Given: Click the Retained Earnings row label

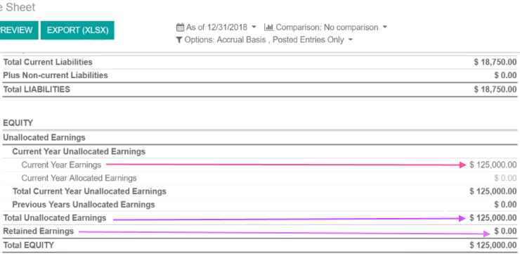Looking at the screenshot, I should click(x=39, y=231).
